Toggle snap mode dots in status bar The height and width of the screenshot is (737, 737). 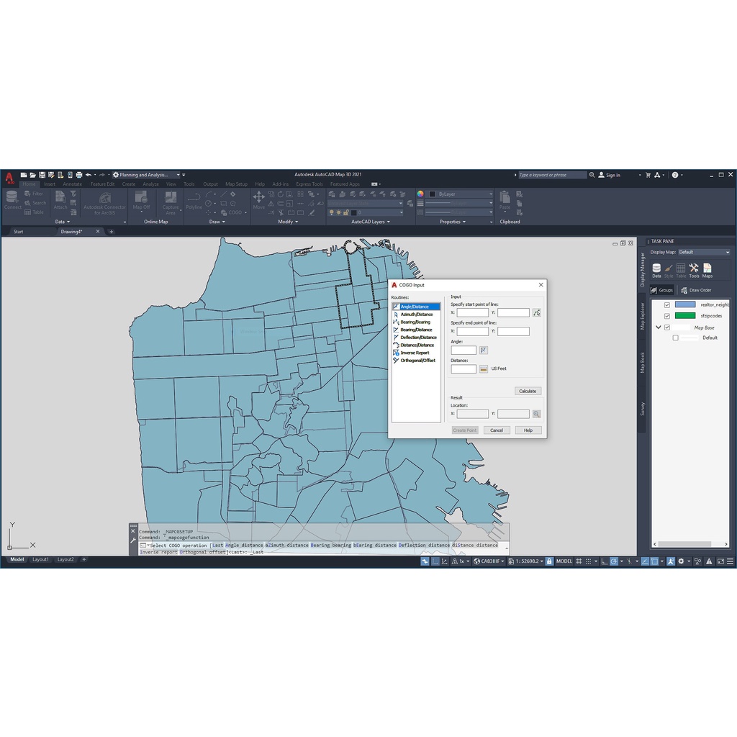(x=588, y=561)
